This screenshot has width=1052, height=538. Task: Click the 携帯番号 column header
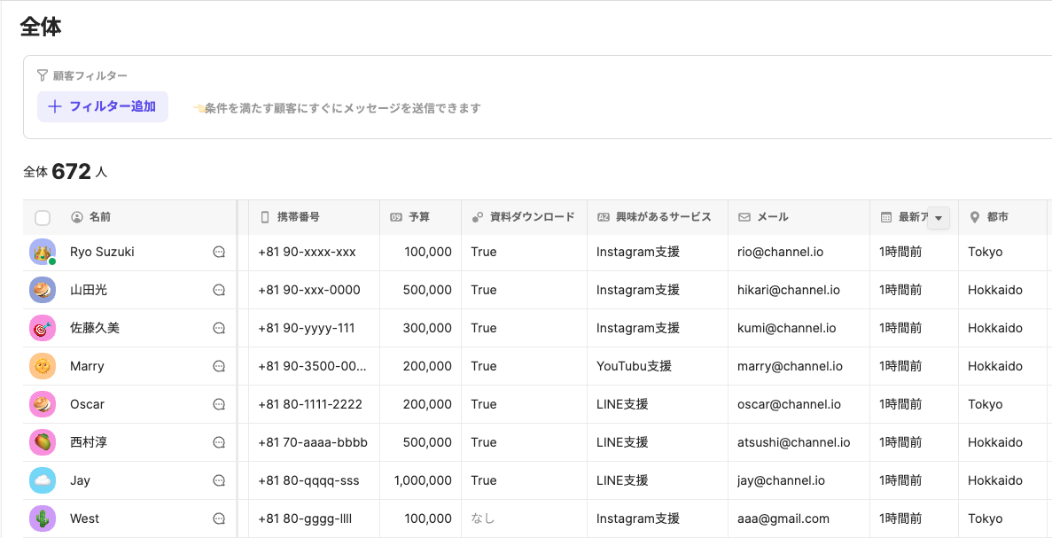[298, 217]
